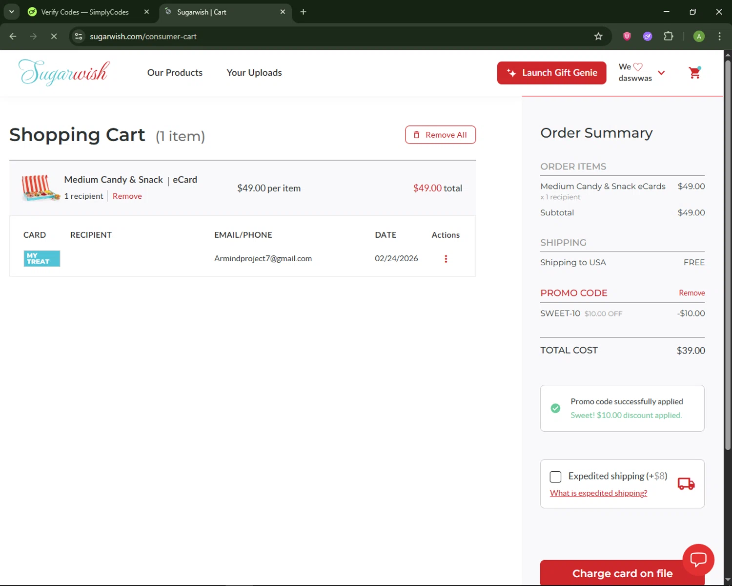732x586 pixels.
Task: Expand the daswwas account dropdown chevron
Action: [x=661, y=73]
